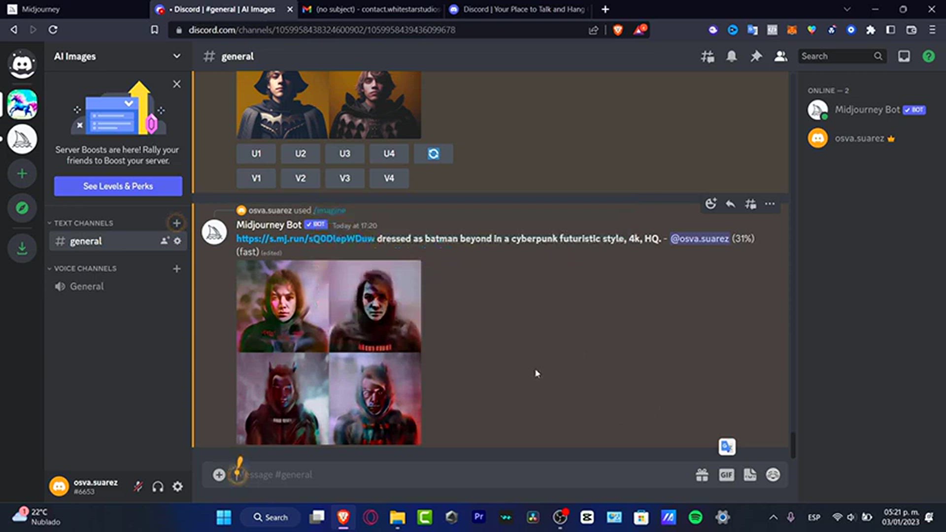Switch to the Midjourney browser tab

click(74, 9)
